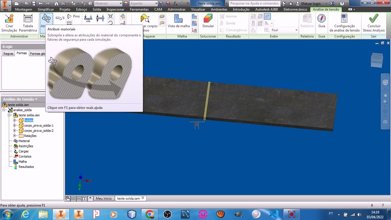Image resolution: width=391 pixels, height=220 pixels.
Task: Select the Formas tab in iLogic panel
Action: [x=22, y=53]
